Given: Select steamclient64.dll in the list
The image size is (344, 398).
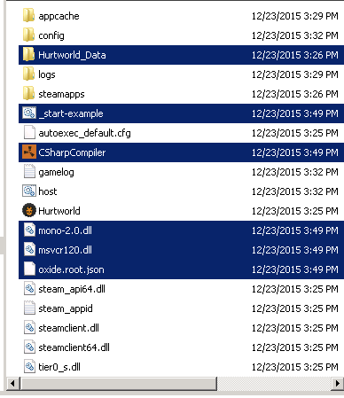Looking at the screenshot, I should pyautogui.click(x=74, y=347).
